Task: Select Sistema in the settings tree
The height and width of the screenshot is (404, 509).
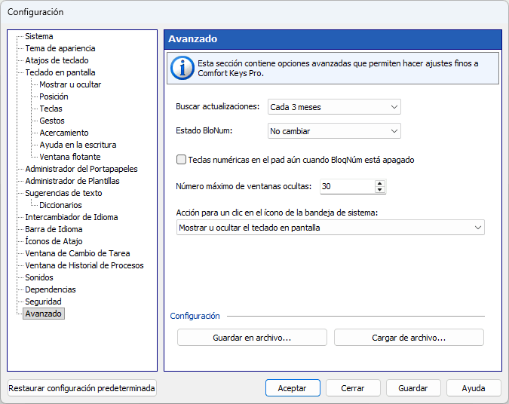Action: click(39, 36)
